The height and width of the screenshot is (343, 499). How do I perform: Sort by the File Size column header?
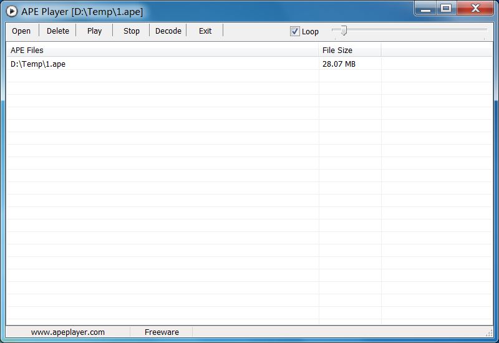(x=350, y=51)
